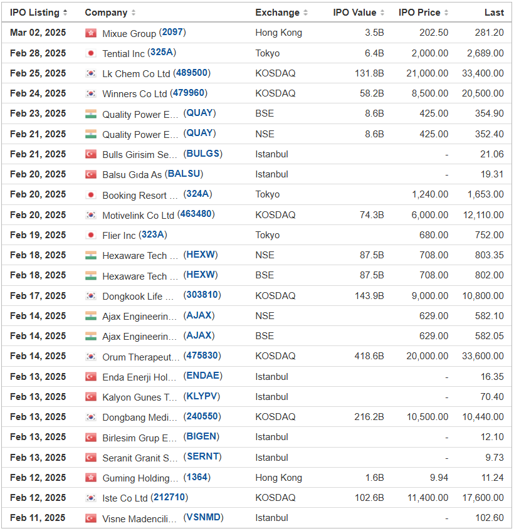The height and width of the screenshot is (531, 514).
Task: Click Turkey flag beside Balsu Gida As
Action: 91,174
